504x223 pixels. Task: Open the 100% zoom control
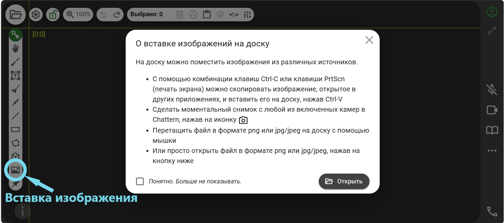click(x=78, y=15)
